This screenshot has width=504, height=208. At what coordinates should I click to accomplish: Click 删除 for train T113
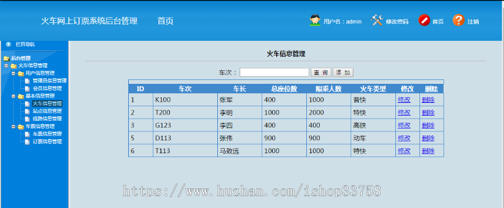428,151
